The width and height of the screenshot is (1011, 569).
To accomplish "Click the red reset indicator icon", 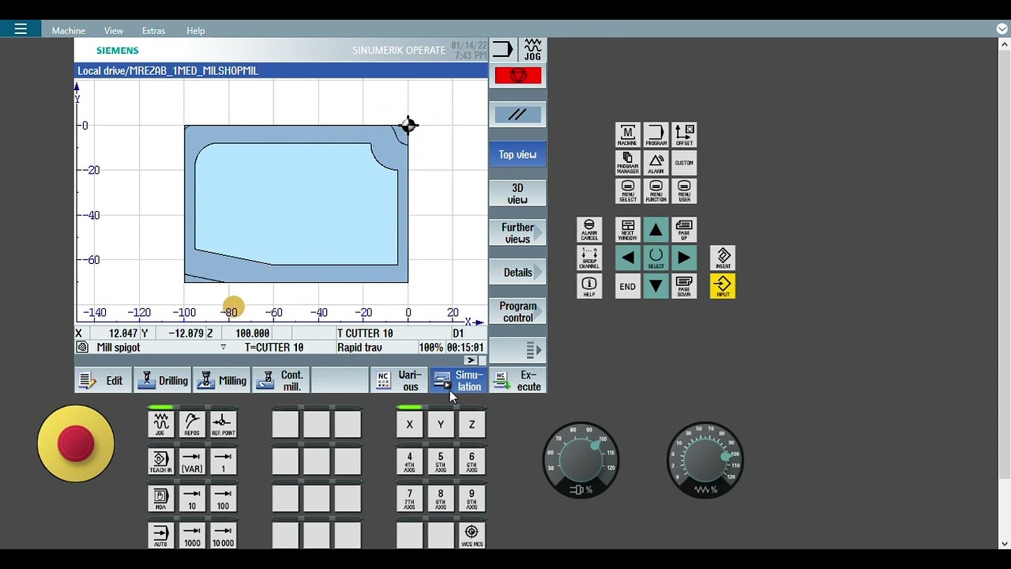I will (518, 75).
